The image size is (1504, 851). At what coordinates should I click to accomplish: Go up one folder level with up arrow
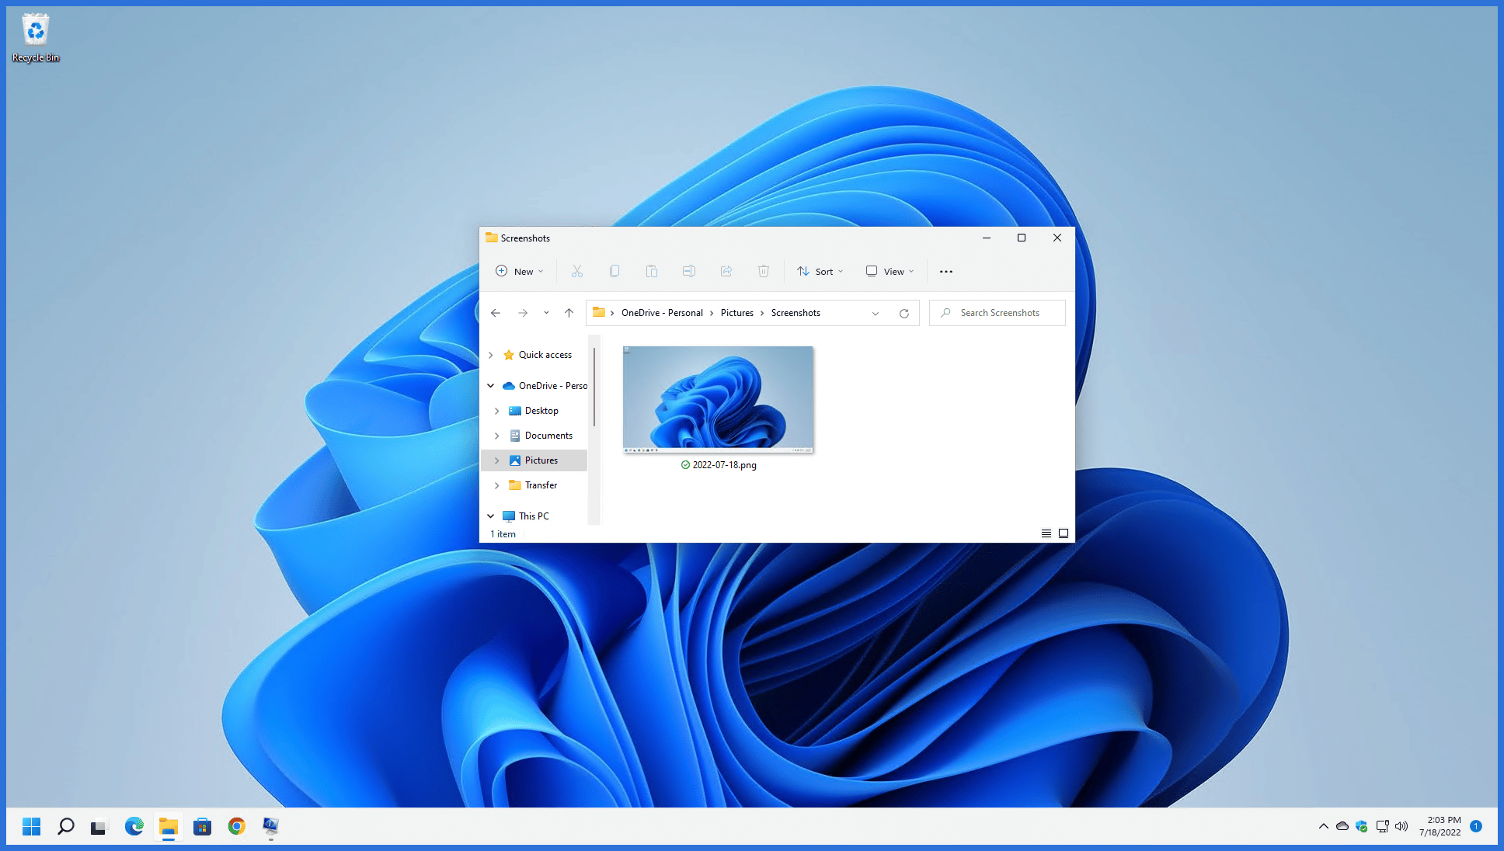tap(569, 313)
